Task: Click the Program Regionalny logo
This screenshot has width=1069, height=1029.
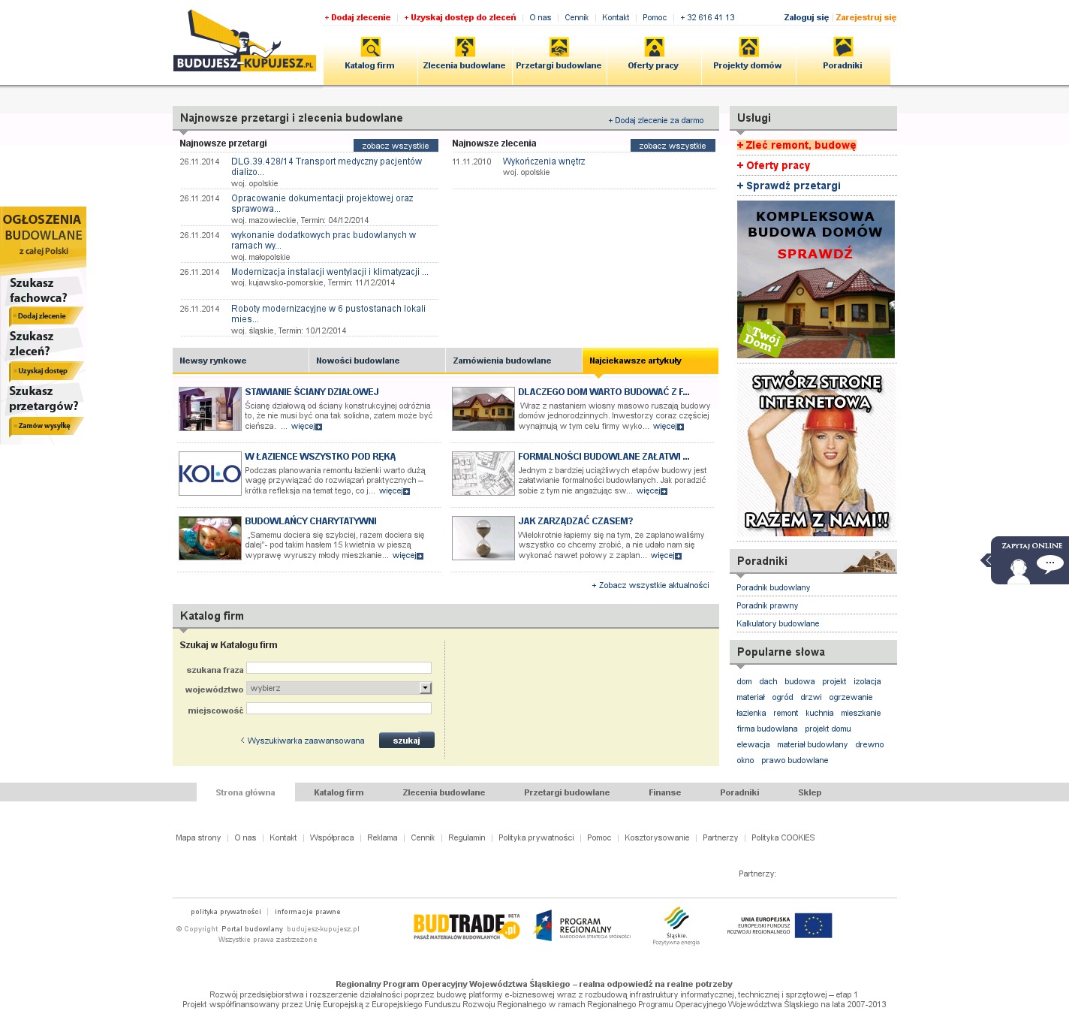Action: point(583,926)
